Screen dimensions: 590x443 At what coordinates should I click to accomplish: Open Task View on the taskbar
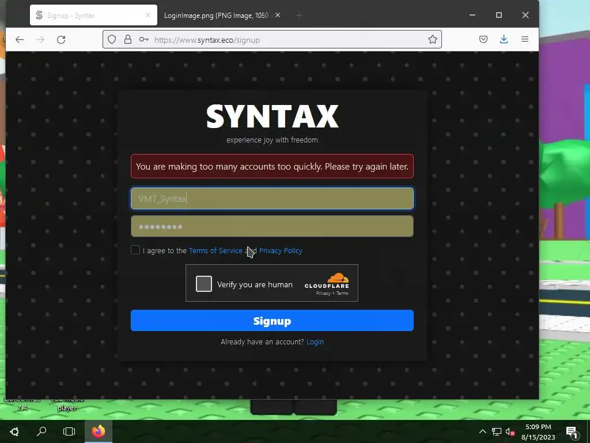pos(69,431)
